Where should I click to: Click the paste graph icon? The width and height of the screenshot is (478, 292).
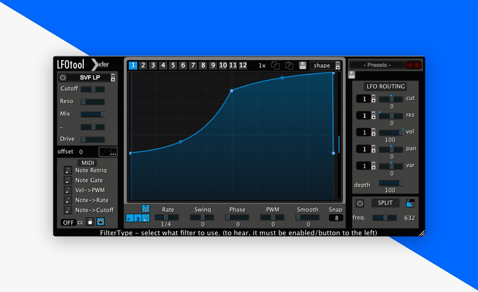pyautogui.click(x=289, y=65)
